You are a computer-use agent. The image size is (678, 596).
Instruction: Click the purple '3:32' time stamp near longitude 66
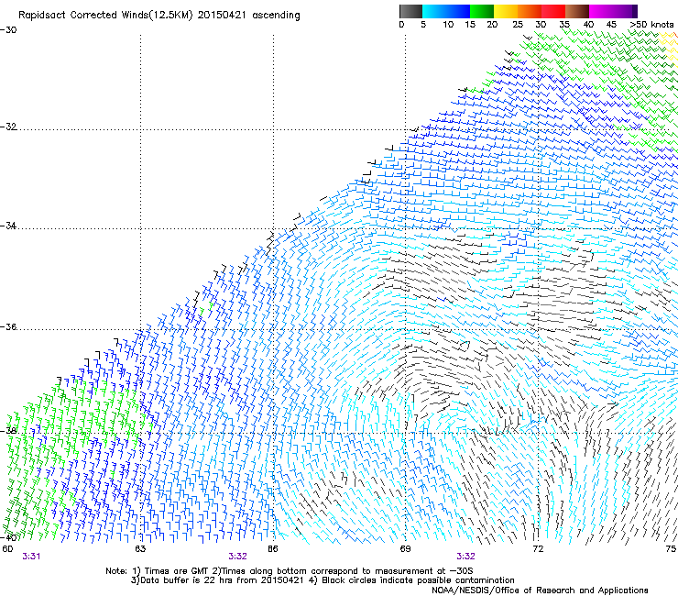pyautogui.click(x=238, y=557)
